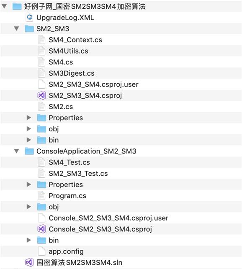Select the SM3Digest.cs file
This screenshot has height=269, width=242.
121,73
